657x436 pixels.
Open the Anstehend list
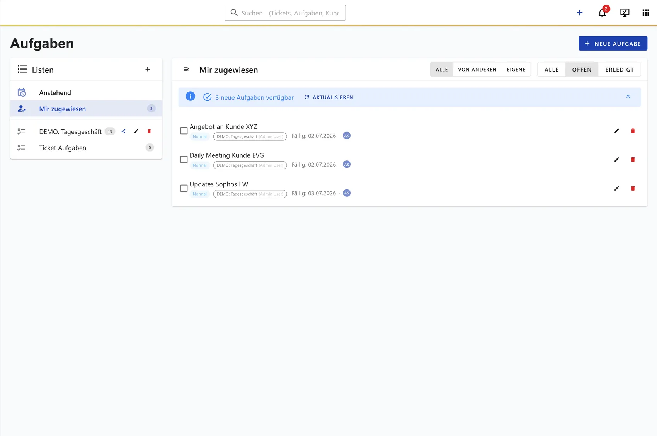[86, 92]
